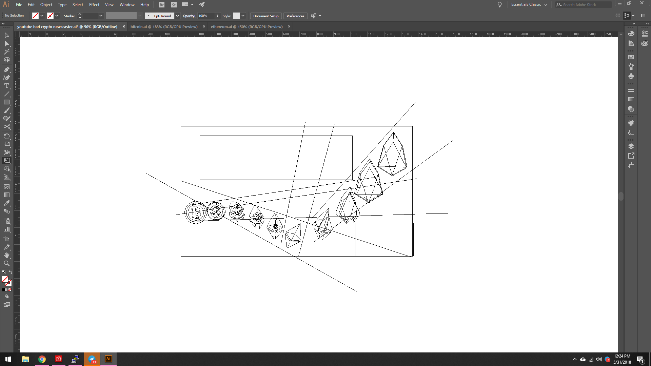Open the 3 pt. Round brush dropdown
The image size is (651, 366).
[x=177, y=16]
